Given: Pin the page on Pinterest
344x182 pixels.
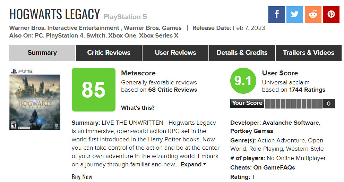Looking at the screenshot, I should [x=331, y=15].
